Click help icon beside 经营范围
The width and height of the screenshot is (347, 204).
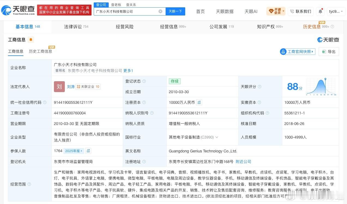click(29, 184)
